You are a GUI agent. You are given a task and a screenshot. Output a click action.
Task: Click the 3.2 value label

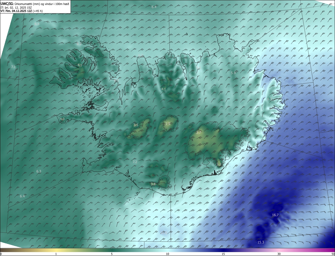(x=219, y=164)
